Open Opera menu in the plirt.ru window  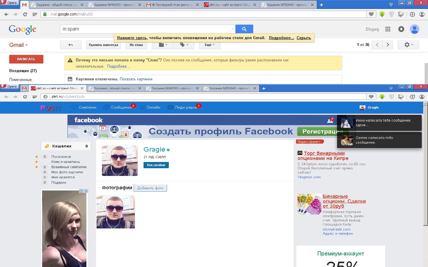click(10, 86)
